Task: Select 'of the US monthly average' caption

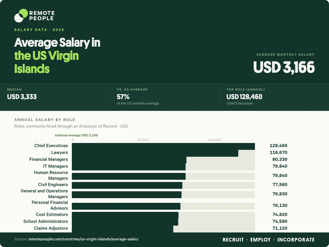Action: [138, 103]
